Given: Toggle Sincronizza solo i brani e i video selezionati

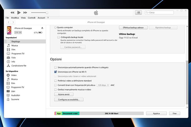Looking at the screenshot, I should pos(55,76).
